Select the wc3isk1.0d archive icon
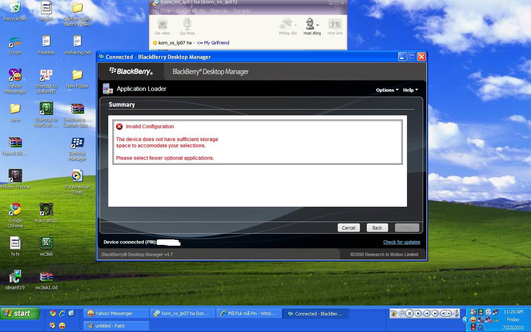Screen dimensions: 531x332 click(46, 280)
